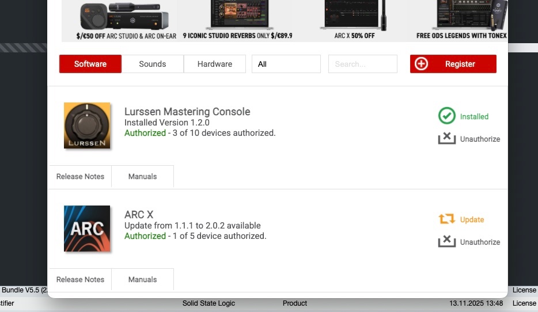The image size is (538, 312).
Task: Click the green Installed checkmark icon
Action: 447,116
